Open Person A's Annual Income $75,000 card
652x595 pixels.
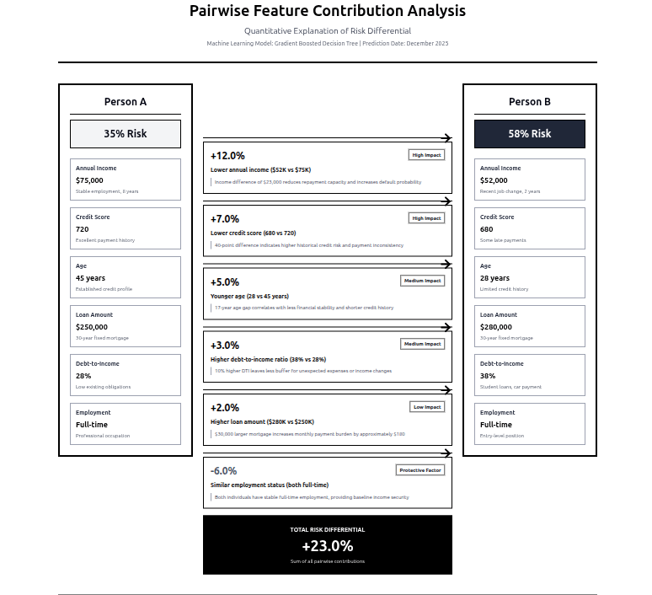[126, 180]
